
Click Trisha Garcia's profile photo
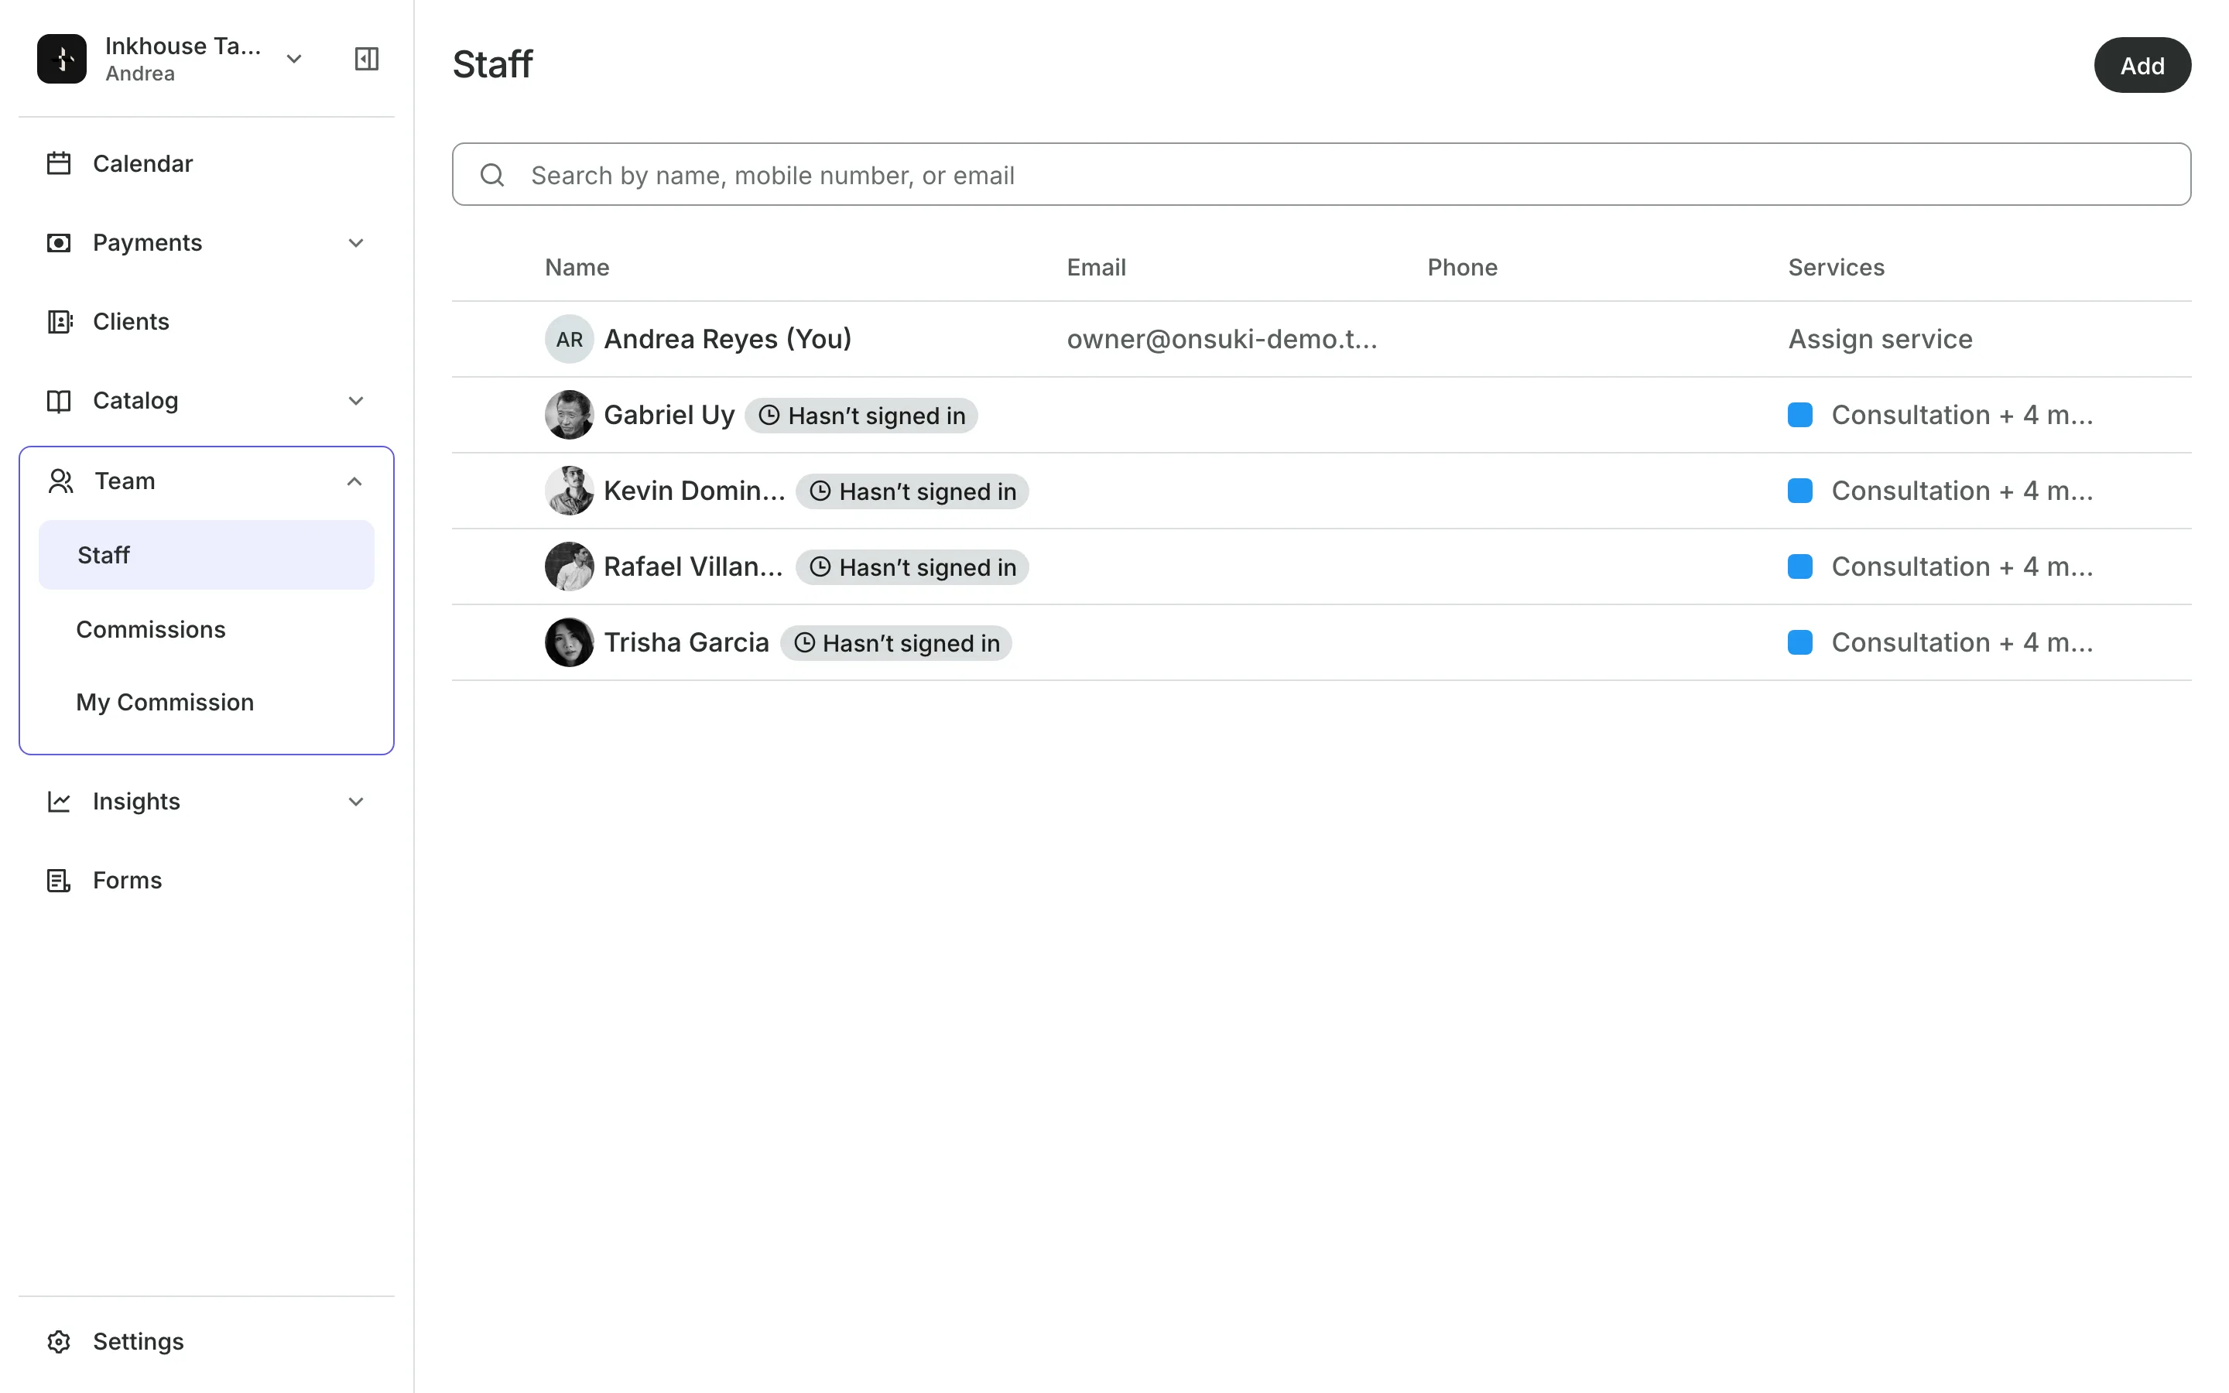(569, 642)
